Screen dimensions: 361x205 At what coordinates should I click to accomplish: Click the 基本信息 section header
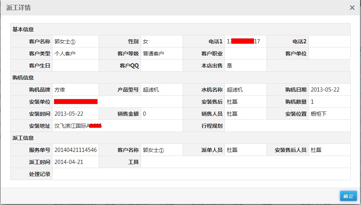tap(23, 29)
